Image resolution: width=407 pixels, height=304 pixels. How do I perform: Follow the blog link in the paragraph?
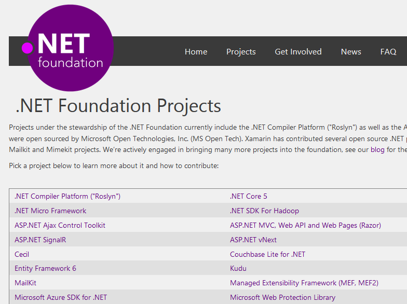click(377, 149)
